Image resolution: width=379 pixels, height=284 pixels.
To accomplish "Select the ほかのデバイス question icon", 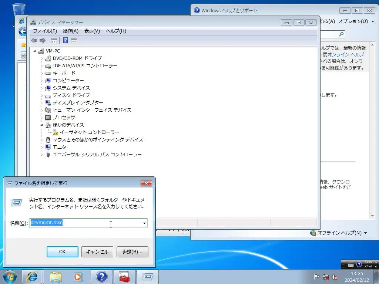I will [48, 125].
